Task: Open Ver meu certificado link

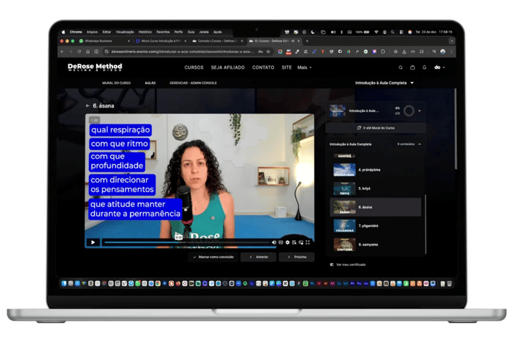Action: (x=348, y=265)
